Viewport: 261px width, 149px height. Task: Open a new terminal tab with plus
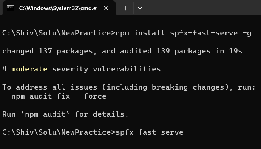tap(126, 8)
